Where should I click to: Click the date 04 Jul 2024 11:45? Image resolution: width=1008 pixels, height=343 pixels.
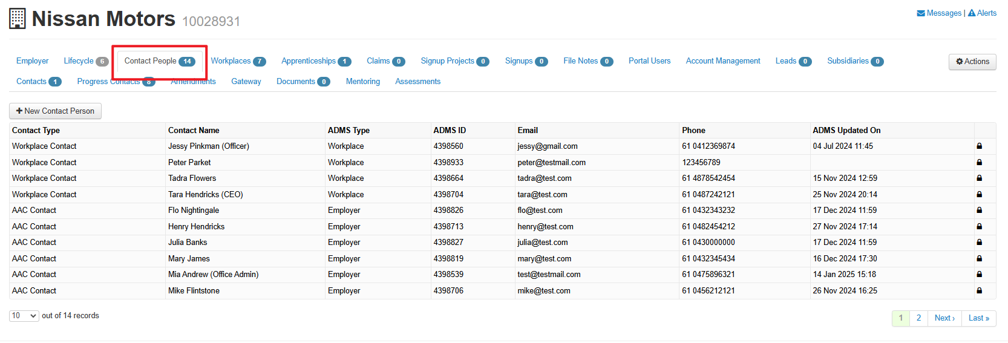click(x=843, y=146)
